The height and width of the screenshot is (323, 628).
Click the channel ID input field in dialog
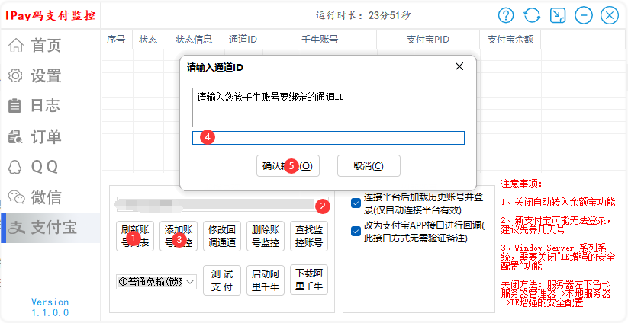click(328, 138)
